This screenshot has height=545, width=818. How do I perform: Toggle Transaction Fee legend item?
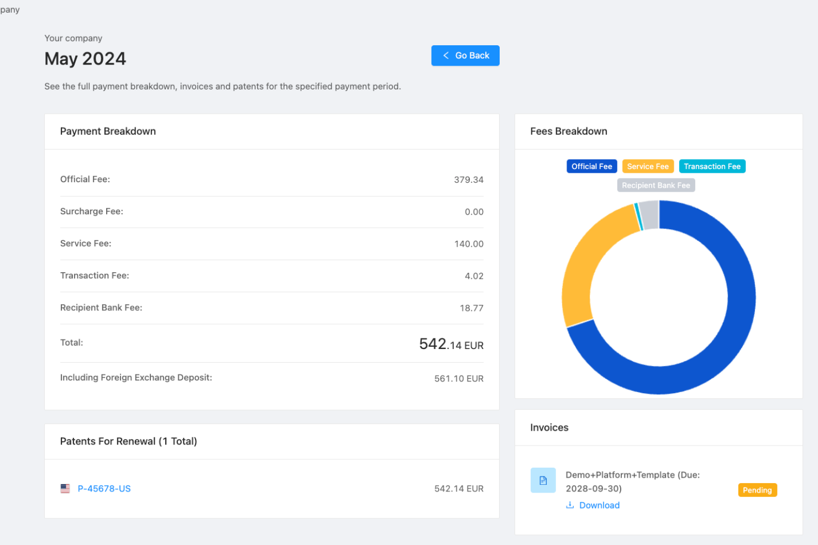pyautogui.click(x=712, y=166)
